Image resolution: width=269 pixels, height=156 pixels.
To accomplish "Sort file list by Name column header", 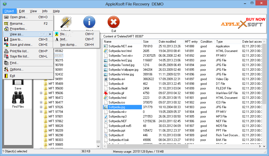I will (122, 42).
